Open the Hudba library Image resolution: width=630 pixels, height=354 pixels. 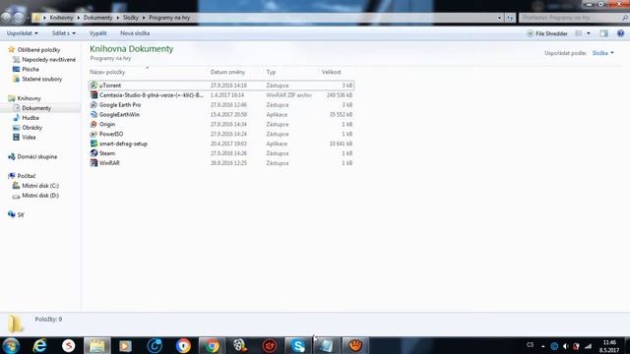coord(31,118)
